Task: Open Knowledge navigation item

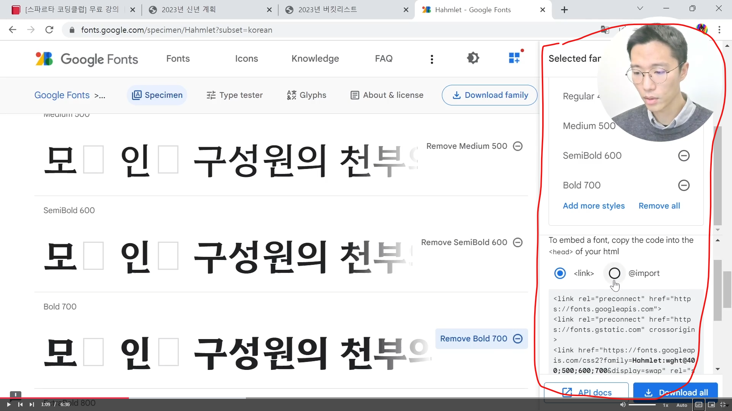Action: tap(315, 59)
